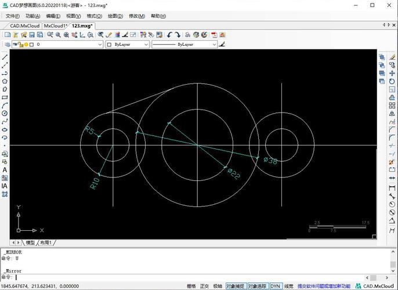Image resolution: width=398 pixels, height=290 pixels.
Task: Click the layer 0 color square swatch
Action: coord(32,45)
